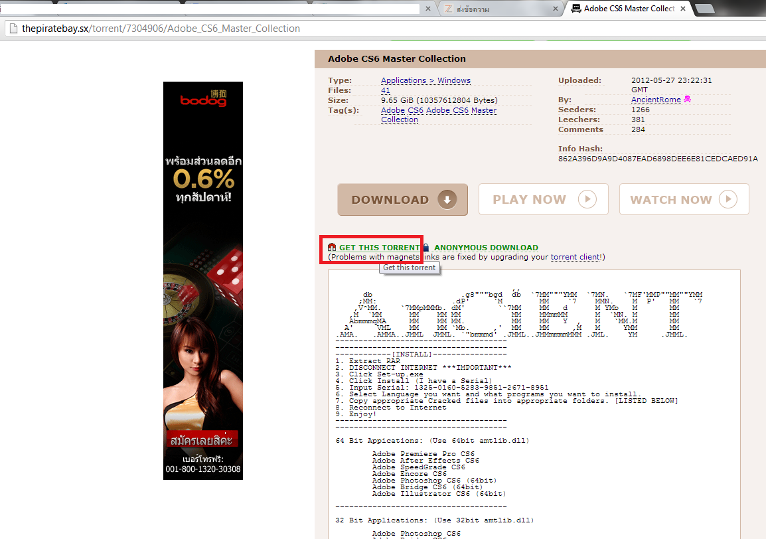Click 'Adobe Encore CS6' list entry
766x539 pixels.
(x=410, y=473)
